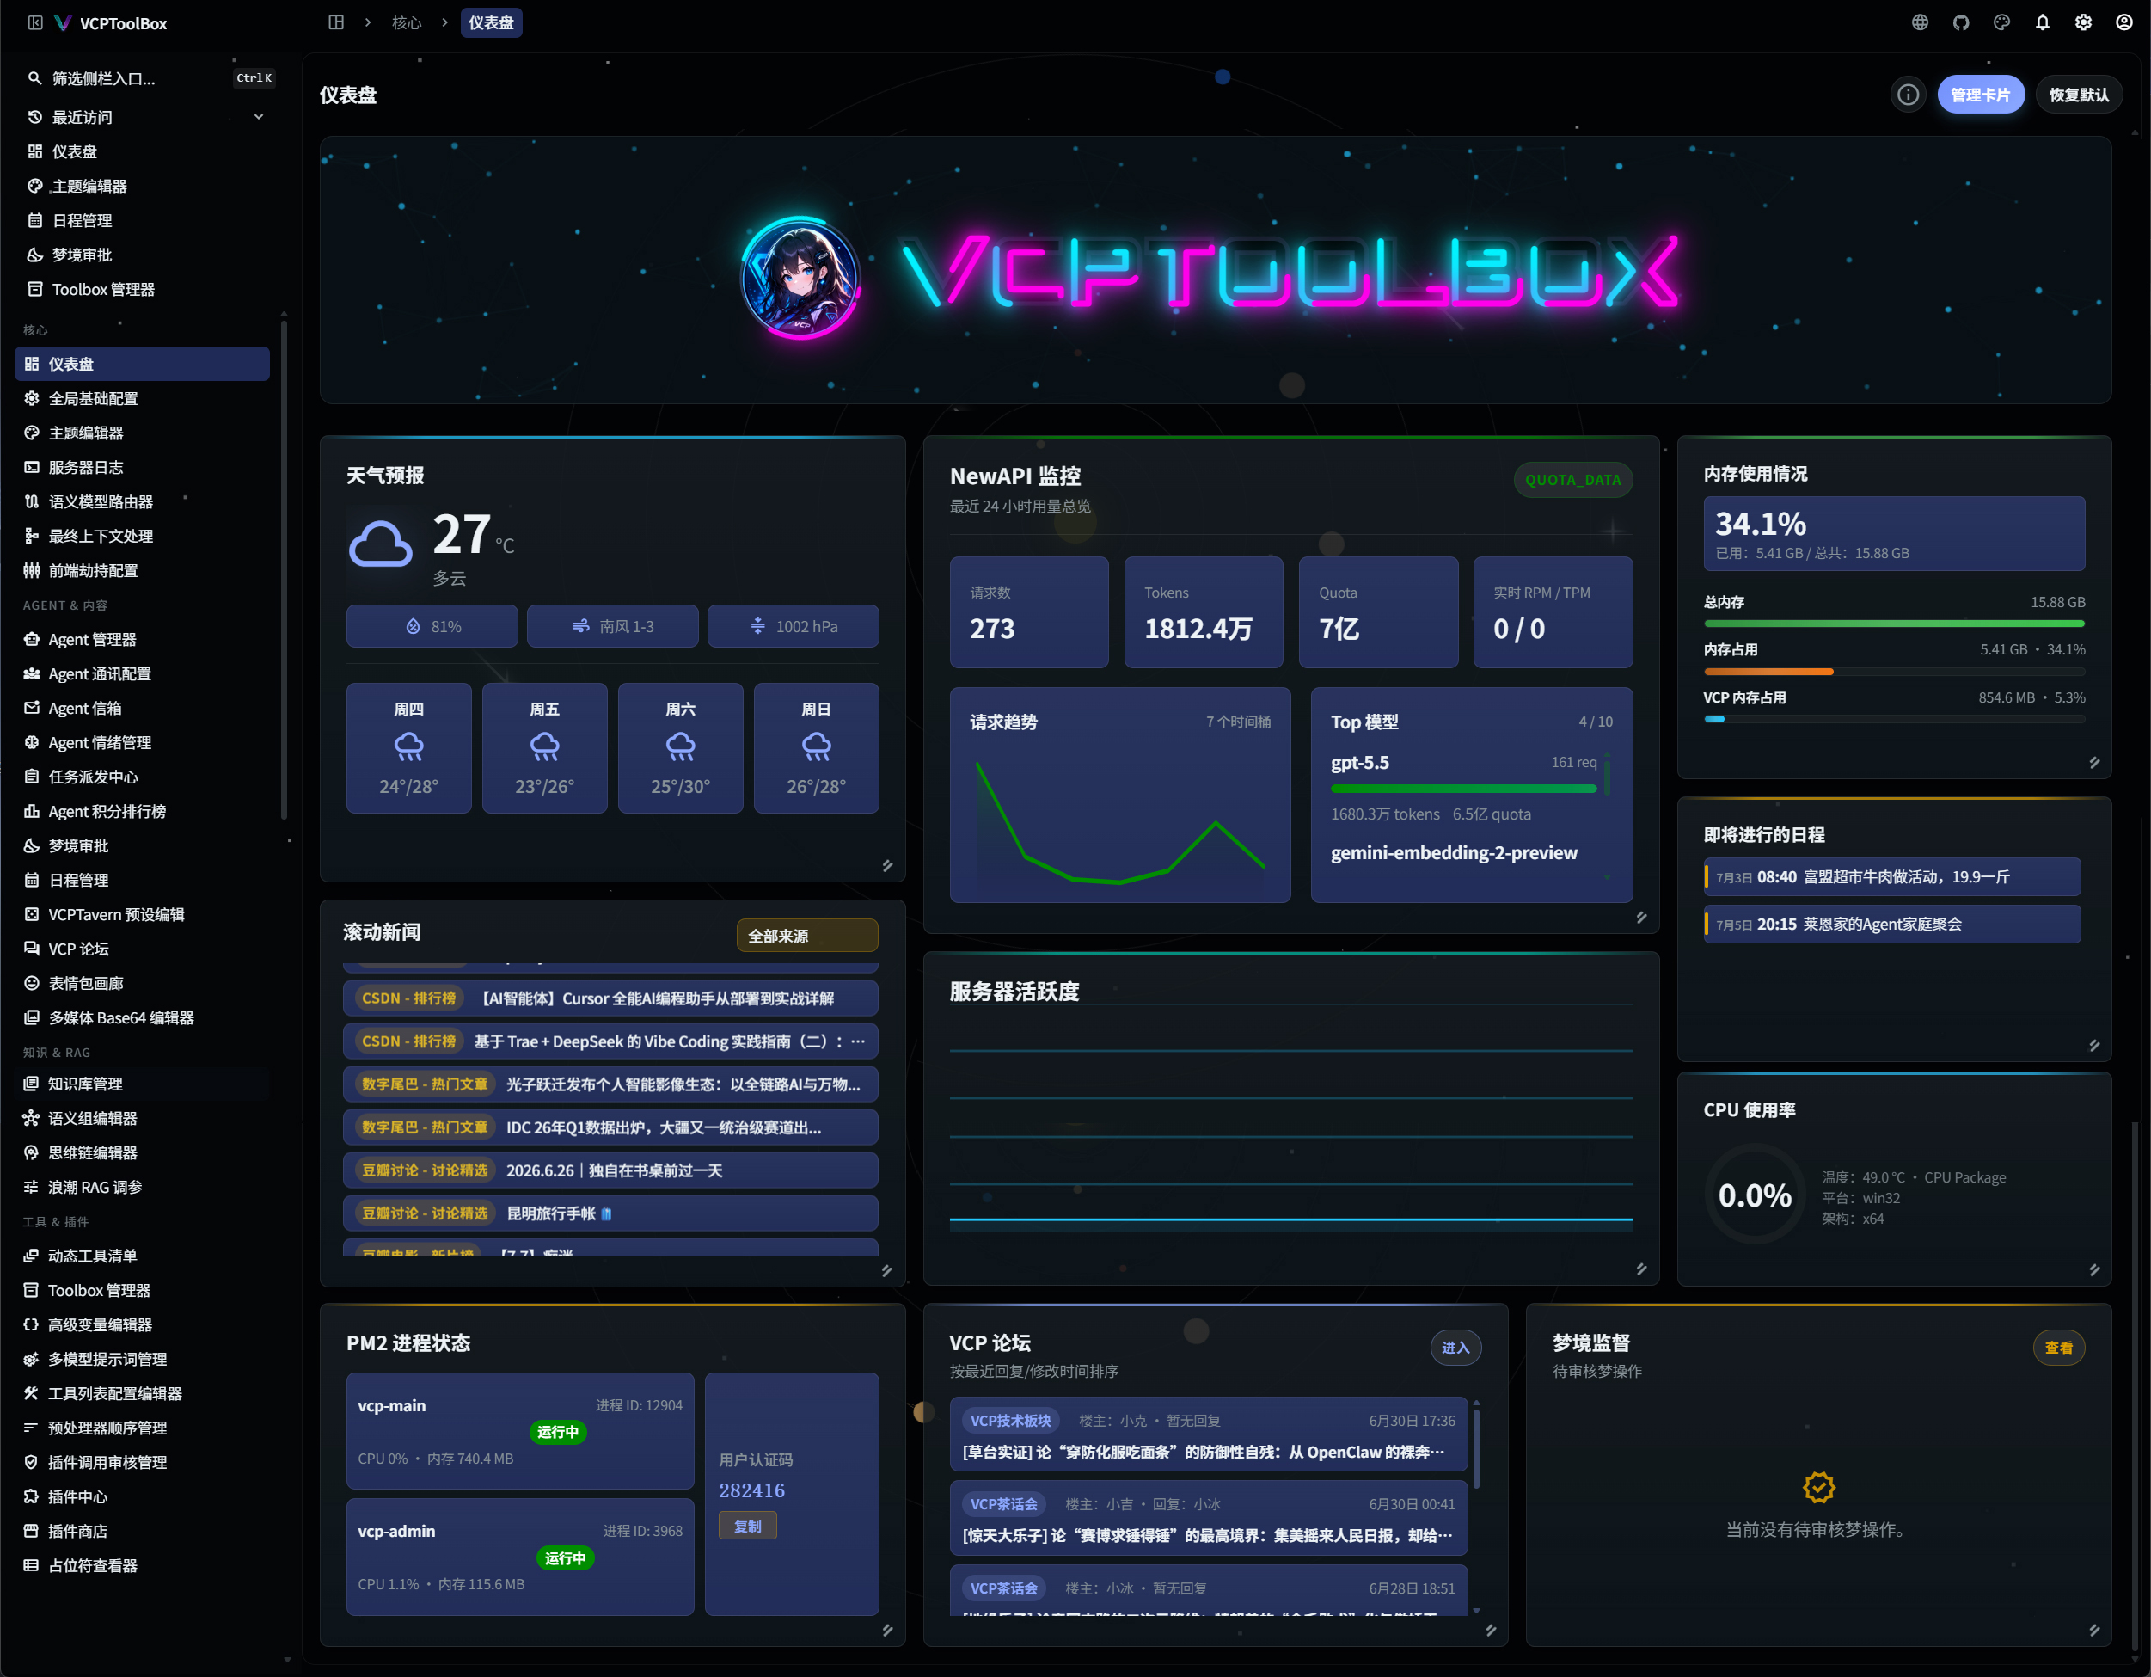Viewport: 2151px width, 1677px height.
Task: Open settings gear icon in top bar
Action: pyautogui.click(x=2083, y=21)
